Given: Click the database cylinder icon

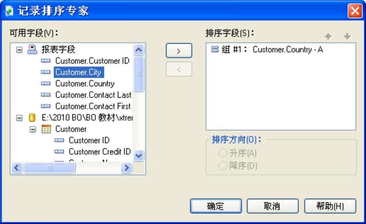Looking at the screenshot, I should click(x=32, y=118).
